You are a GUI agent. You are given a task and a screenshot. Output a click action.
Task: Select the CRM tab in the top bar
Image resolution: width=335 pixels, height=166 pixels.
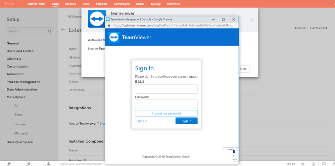(55, 4)
